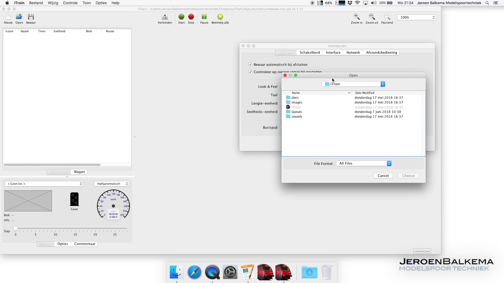504x283 pixels.
Task: Open the Opties menu in menu bar
Action: tap(101, 3)
